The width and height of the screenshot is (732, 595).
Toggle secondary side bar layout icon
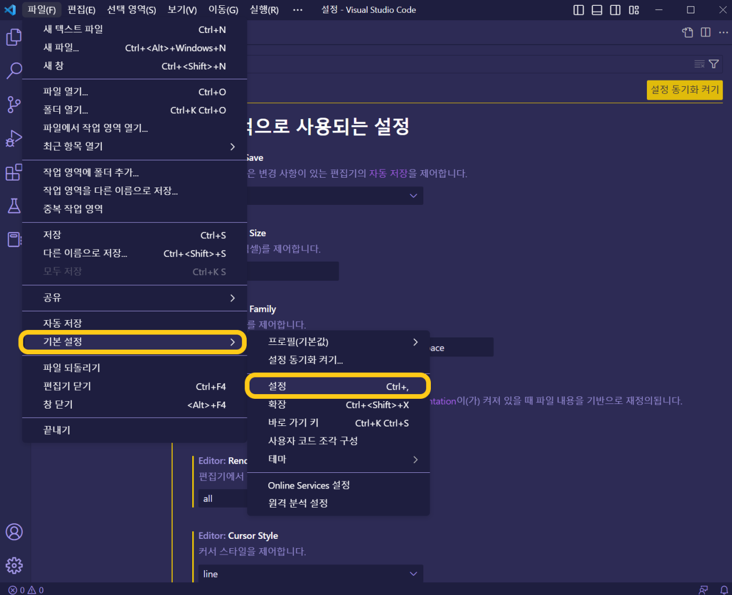616,10
